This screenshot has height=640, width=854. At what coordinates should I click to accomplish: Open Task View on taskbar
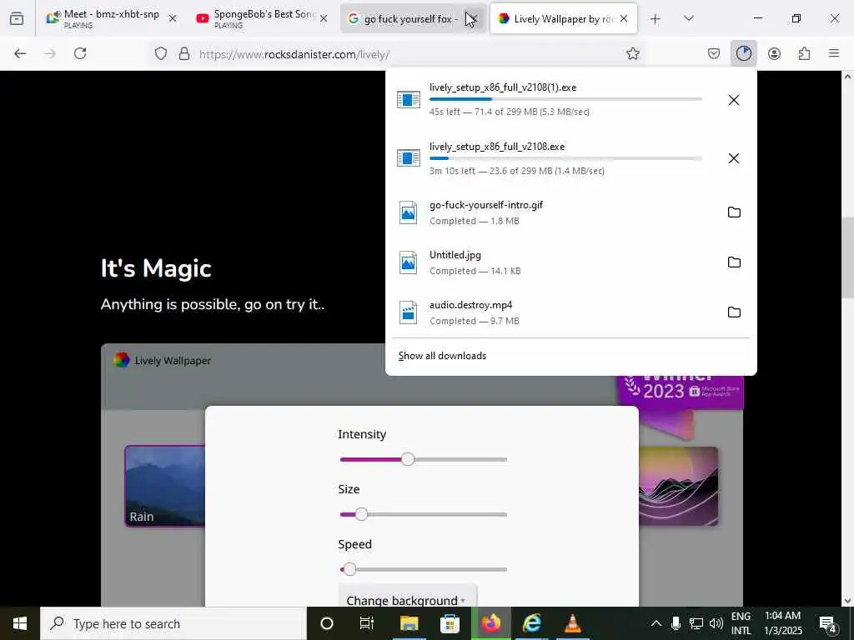367,623
